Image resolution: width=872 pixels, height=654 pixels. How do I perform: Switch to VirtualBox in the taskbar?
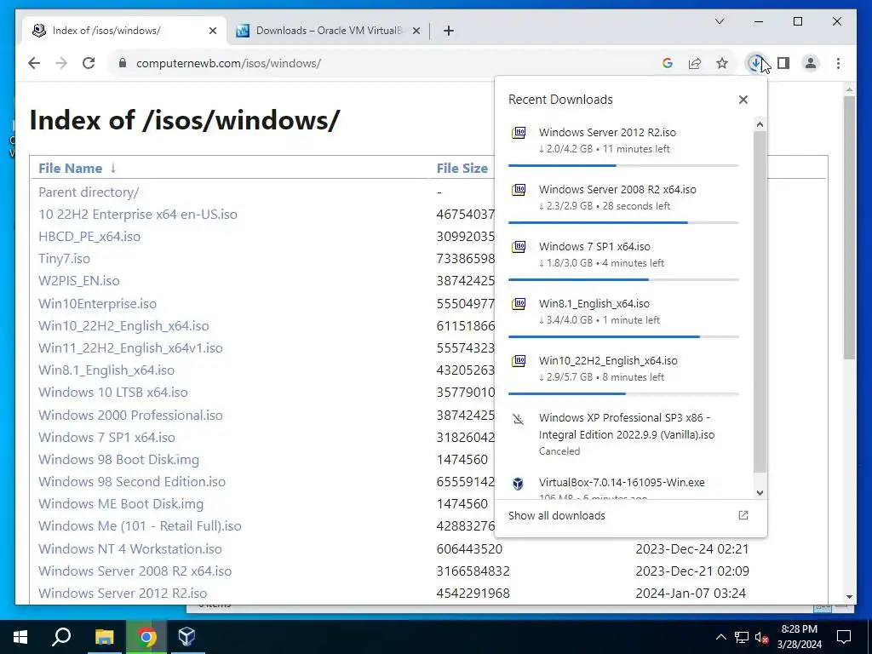pos(186,637)
